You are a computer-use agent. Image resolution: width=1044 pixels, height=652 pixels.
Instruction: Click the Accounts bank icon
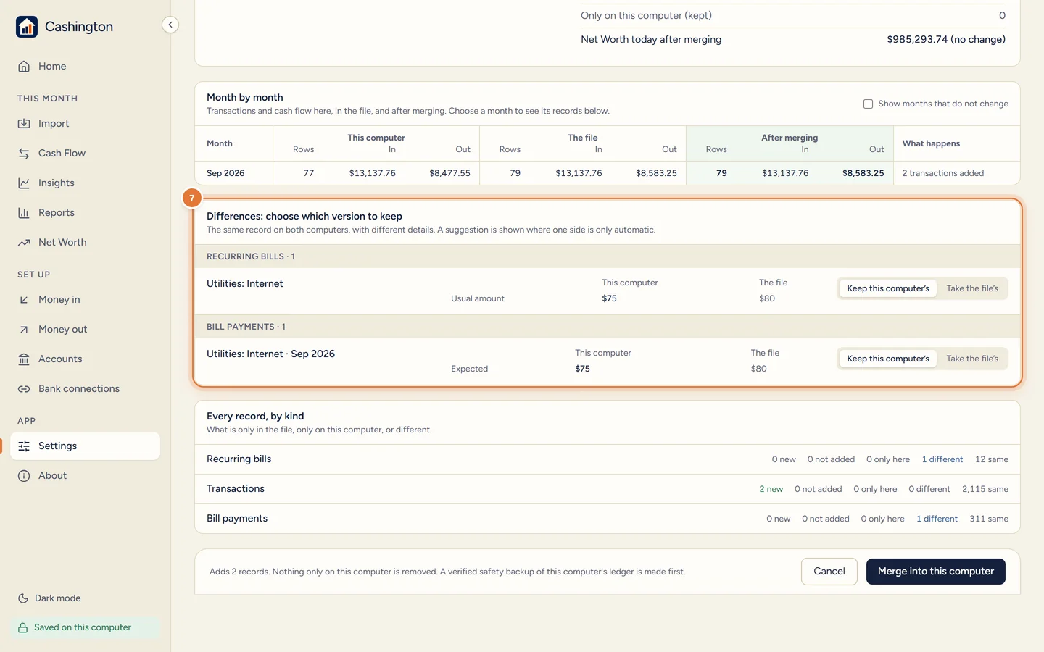24,359
